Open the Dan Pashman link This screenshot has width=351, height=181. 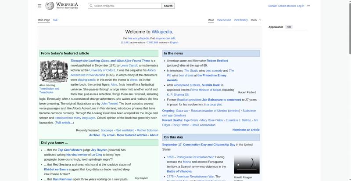(x=63, y=179)
